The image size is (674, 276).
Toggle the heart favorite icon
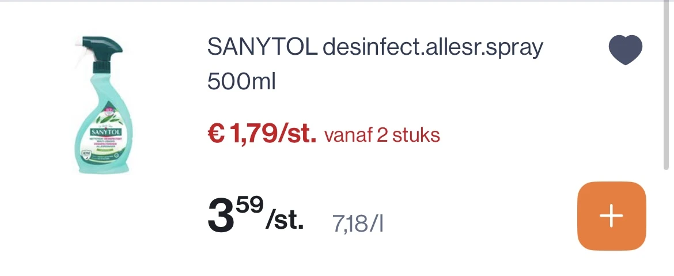625,50
